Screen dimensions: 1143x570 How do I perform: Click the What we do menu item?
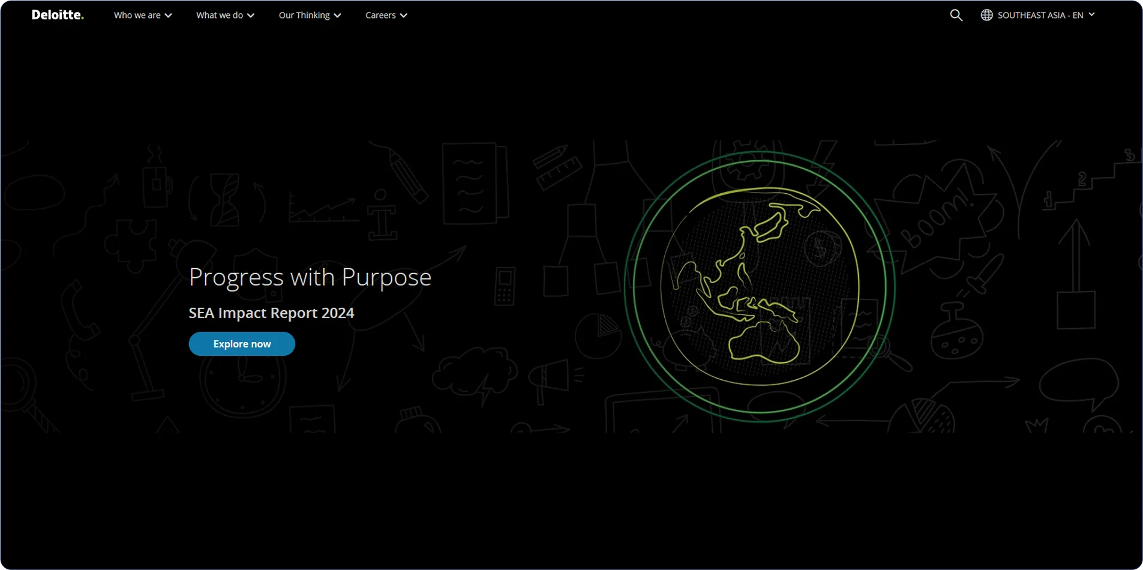coord(220,15)
